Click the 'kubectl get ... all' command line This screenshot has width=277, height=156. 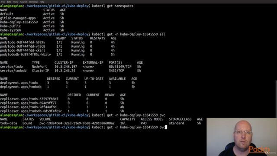tap(129, 34)
